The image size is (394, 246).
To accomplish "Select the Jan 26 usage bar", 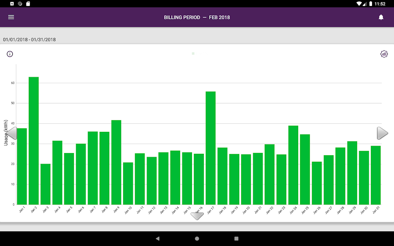I will click(x=317, y=183).
